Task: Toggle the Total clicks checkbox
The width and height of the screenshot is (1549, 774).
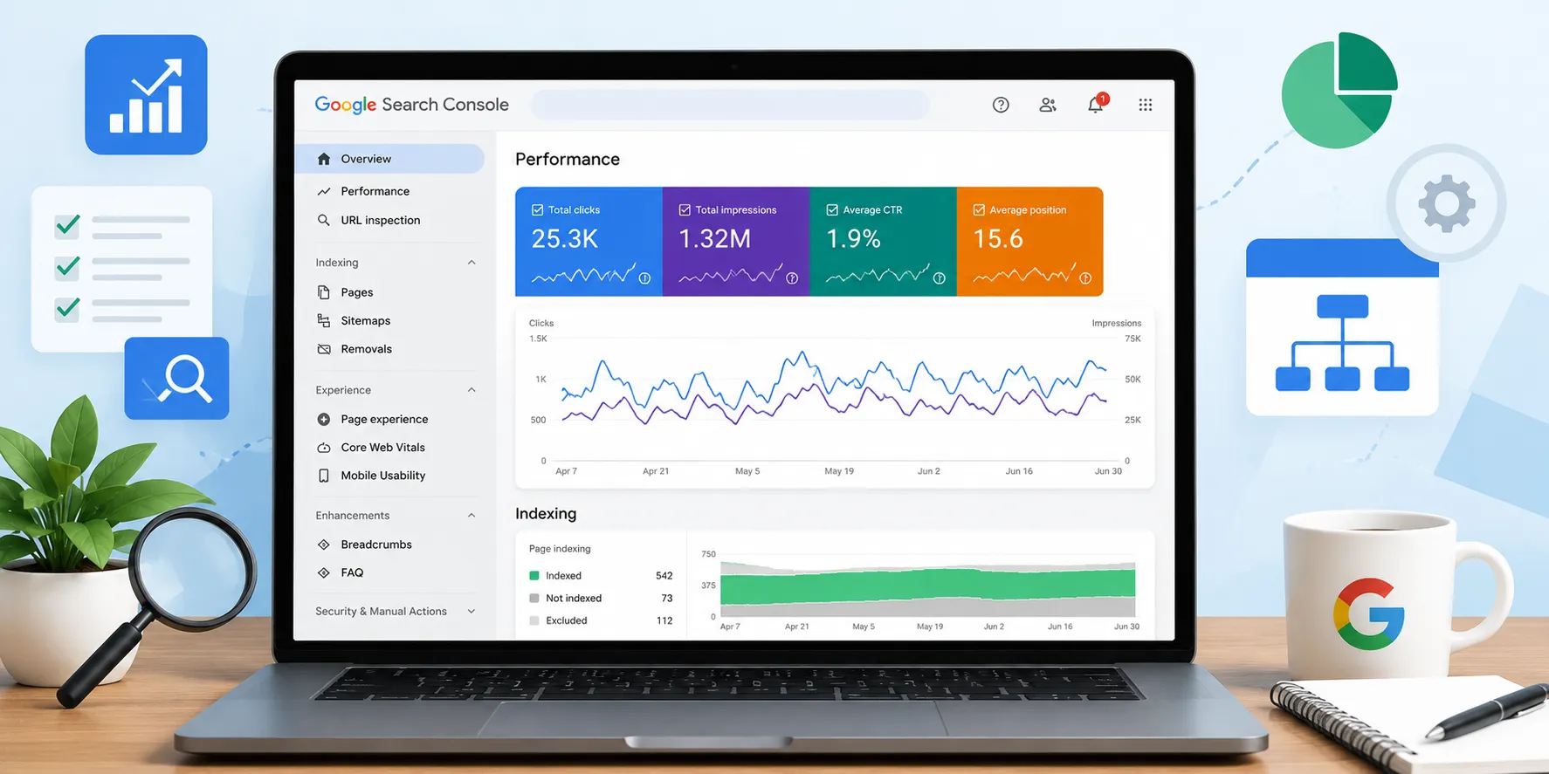Action: pyautogui.click(x=538, y=209)
